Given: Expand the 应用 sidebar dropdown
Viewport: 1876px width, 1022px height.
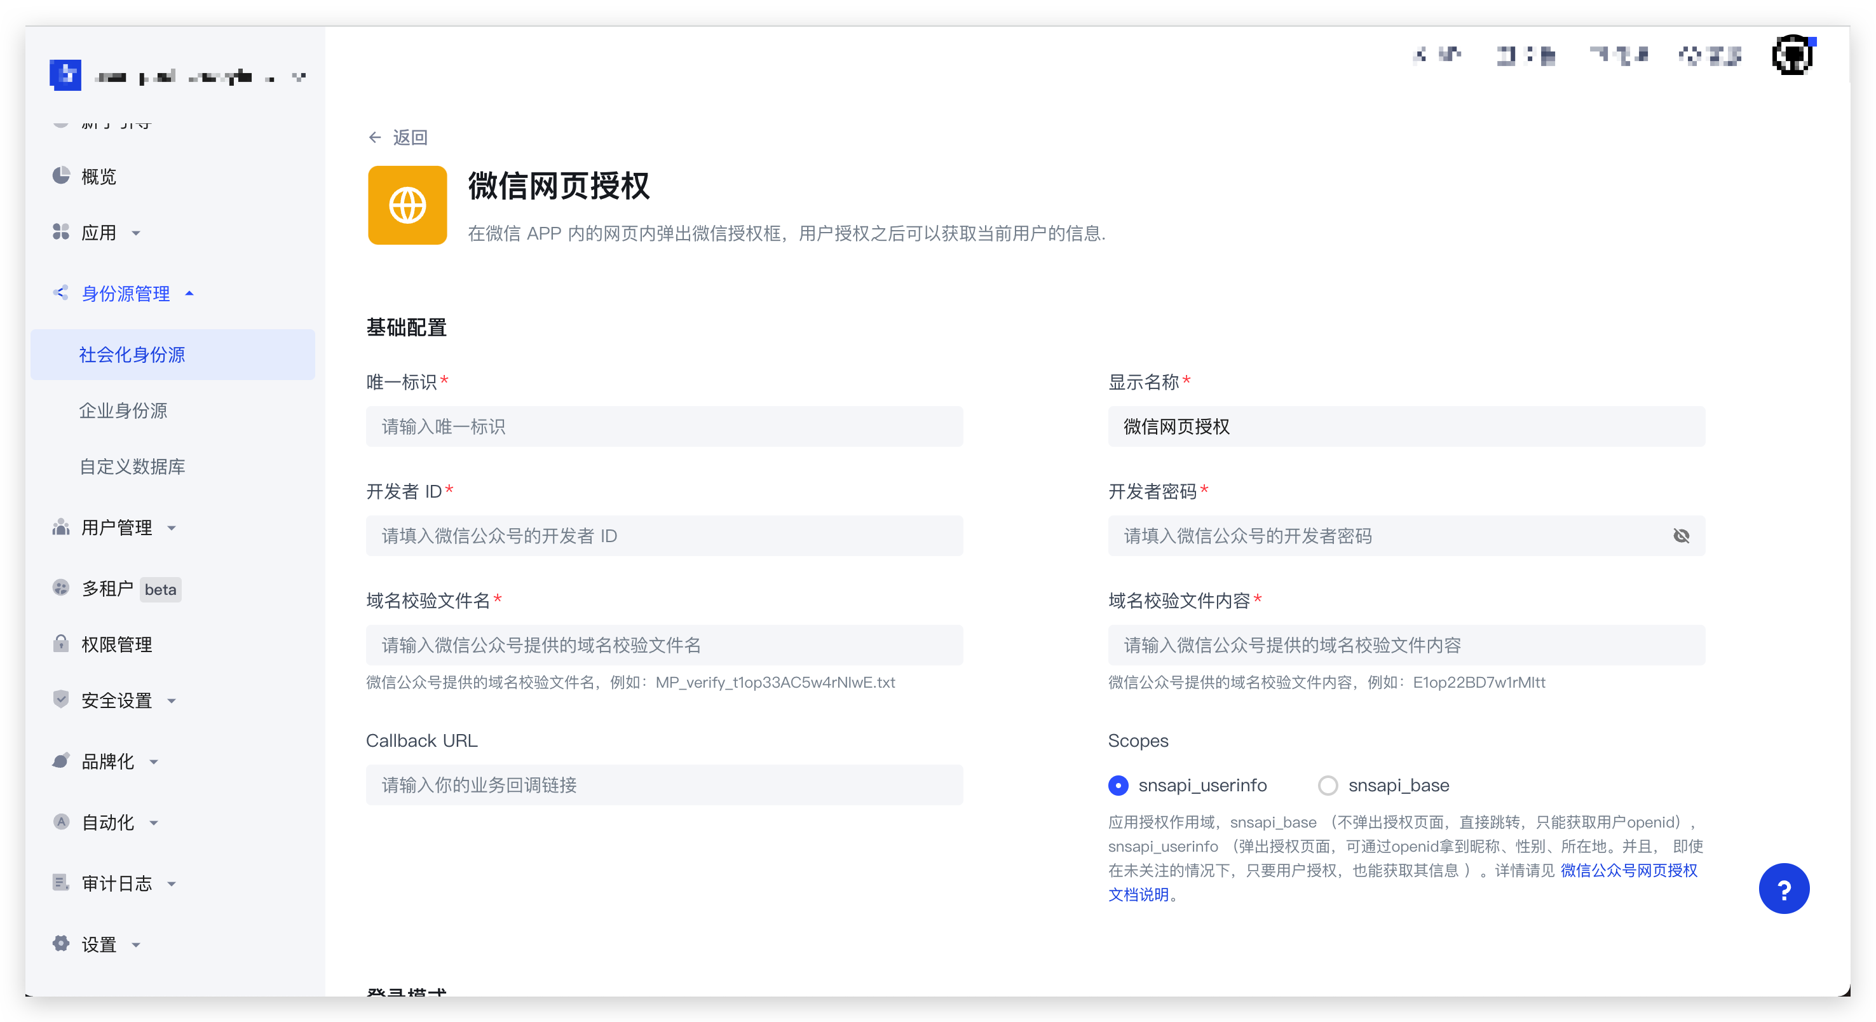Looking at the screenshot, I should 136,233.
